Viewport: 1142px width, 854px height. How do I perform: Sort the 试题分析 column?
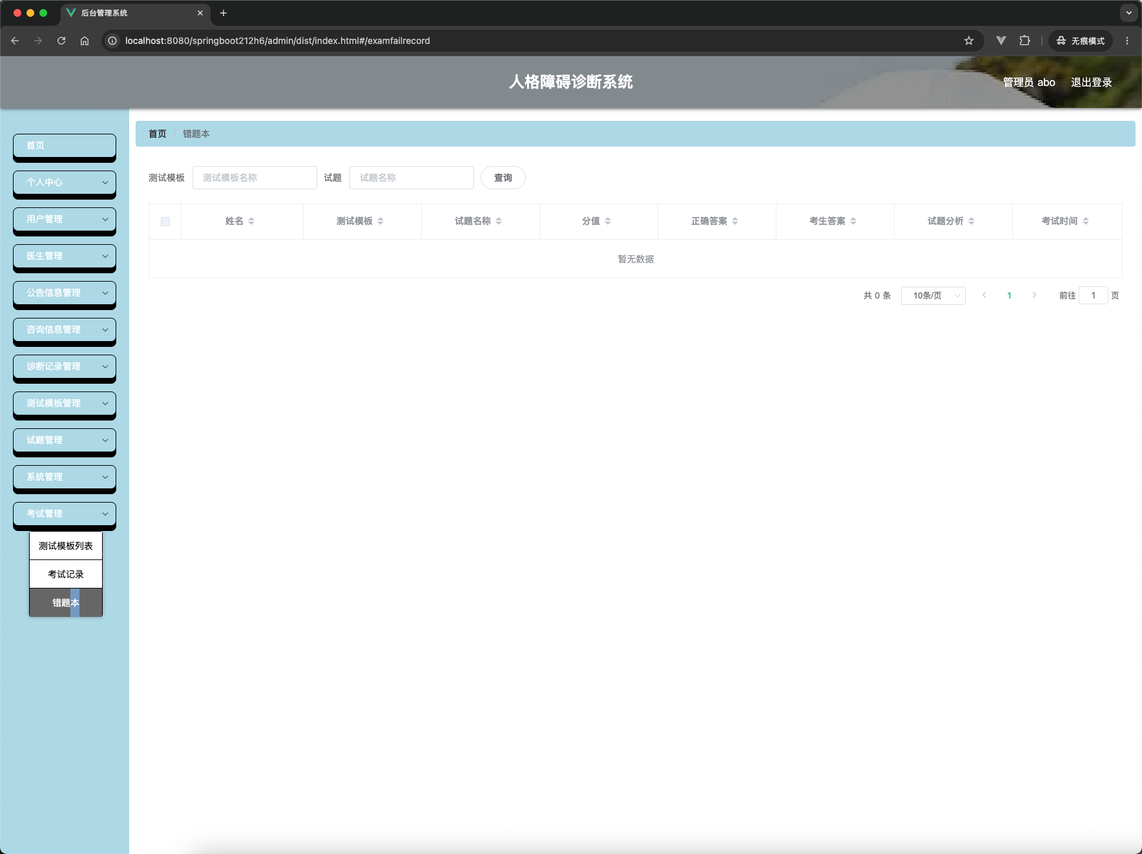971,221
